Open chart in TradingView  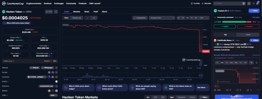point(140,18)
